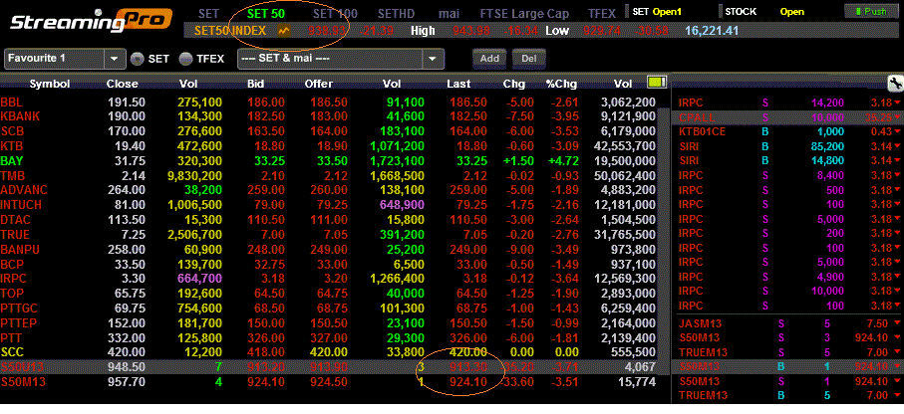
Task: Select the SIRI ticker row with 85,200
Action: [787, 146]
